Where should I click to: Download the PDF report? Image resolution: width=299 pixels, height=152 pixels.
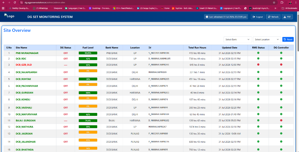(287, 17)
